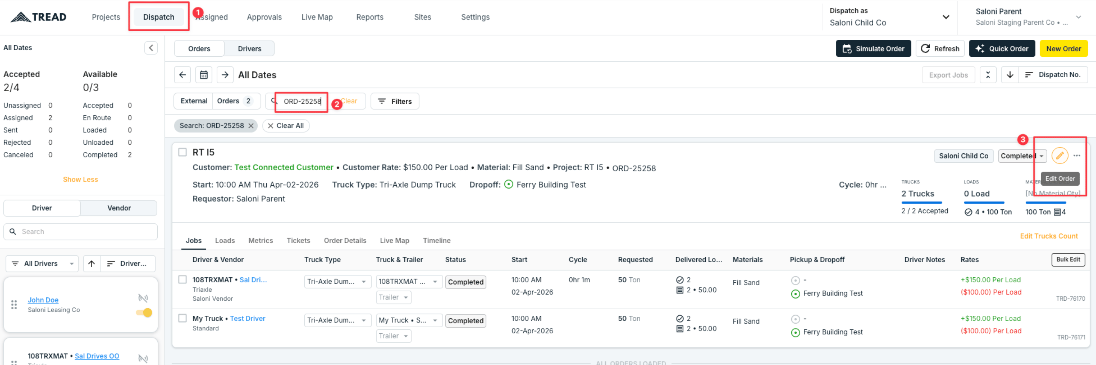The image size is (1096, 365).
Task: Open Tri-Axle truck type dropdown for 108TRXMAT
Action: 337,282
